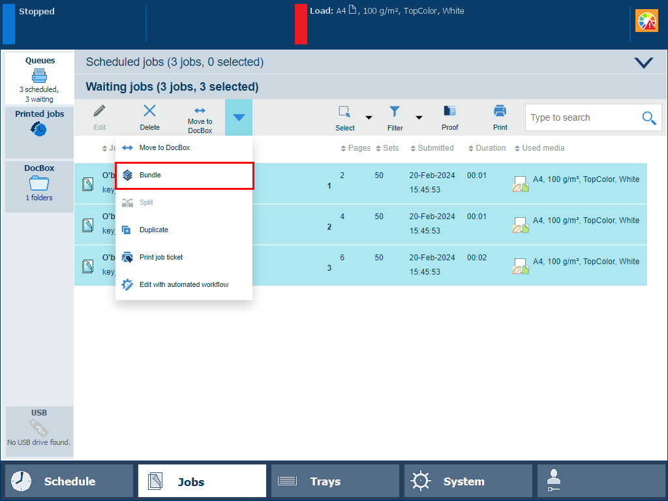Screen dimensions: 668x501
Task: Click the Select marquee icon
Action: coord(344,112)
